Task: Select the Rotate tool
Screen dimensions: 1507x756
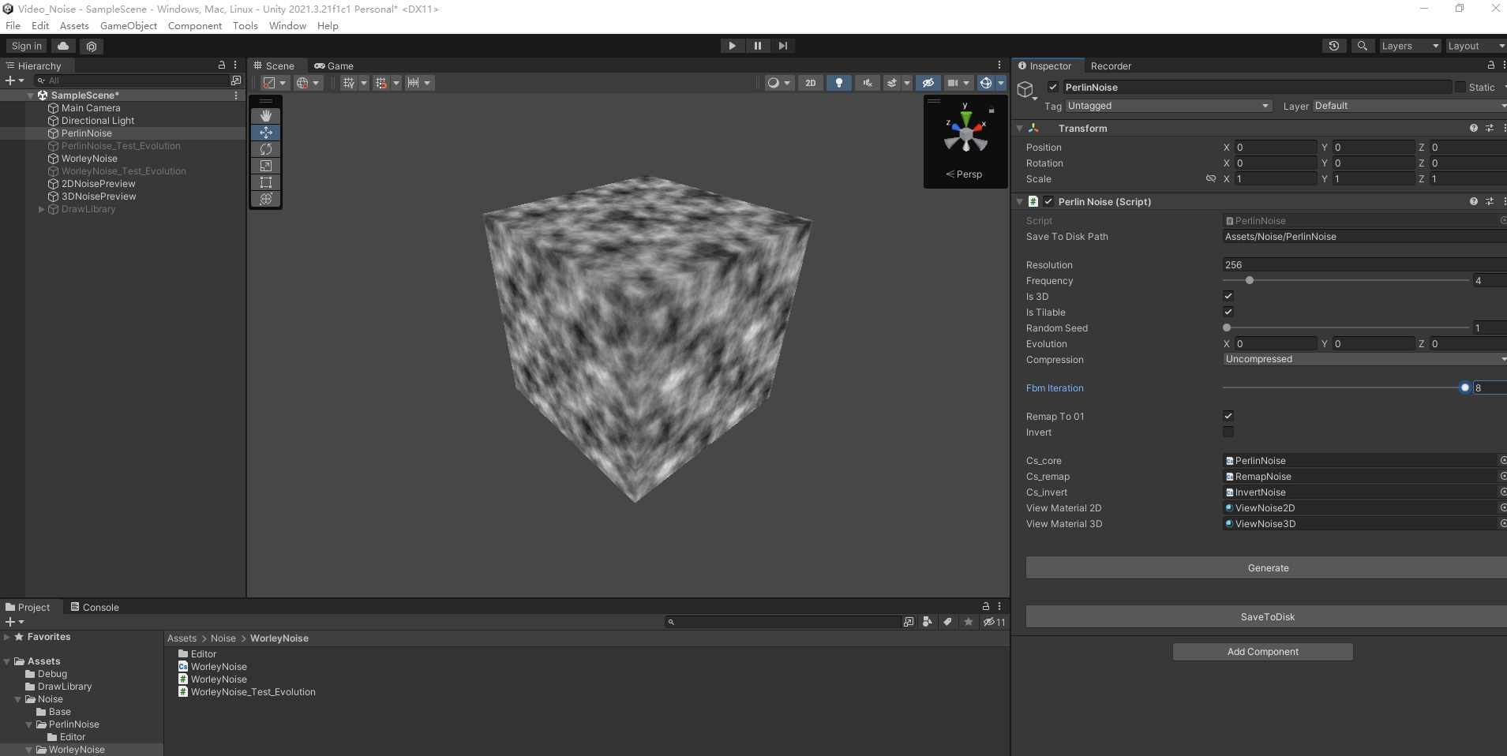Action: [265, 149]
